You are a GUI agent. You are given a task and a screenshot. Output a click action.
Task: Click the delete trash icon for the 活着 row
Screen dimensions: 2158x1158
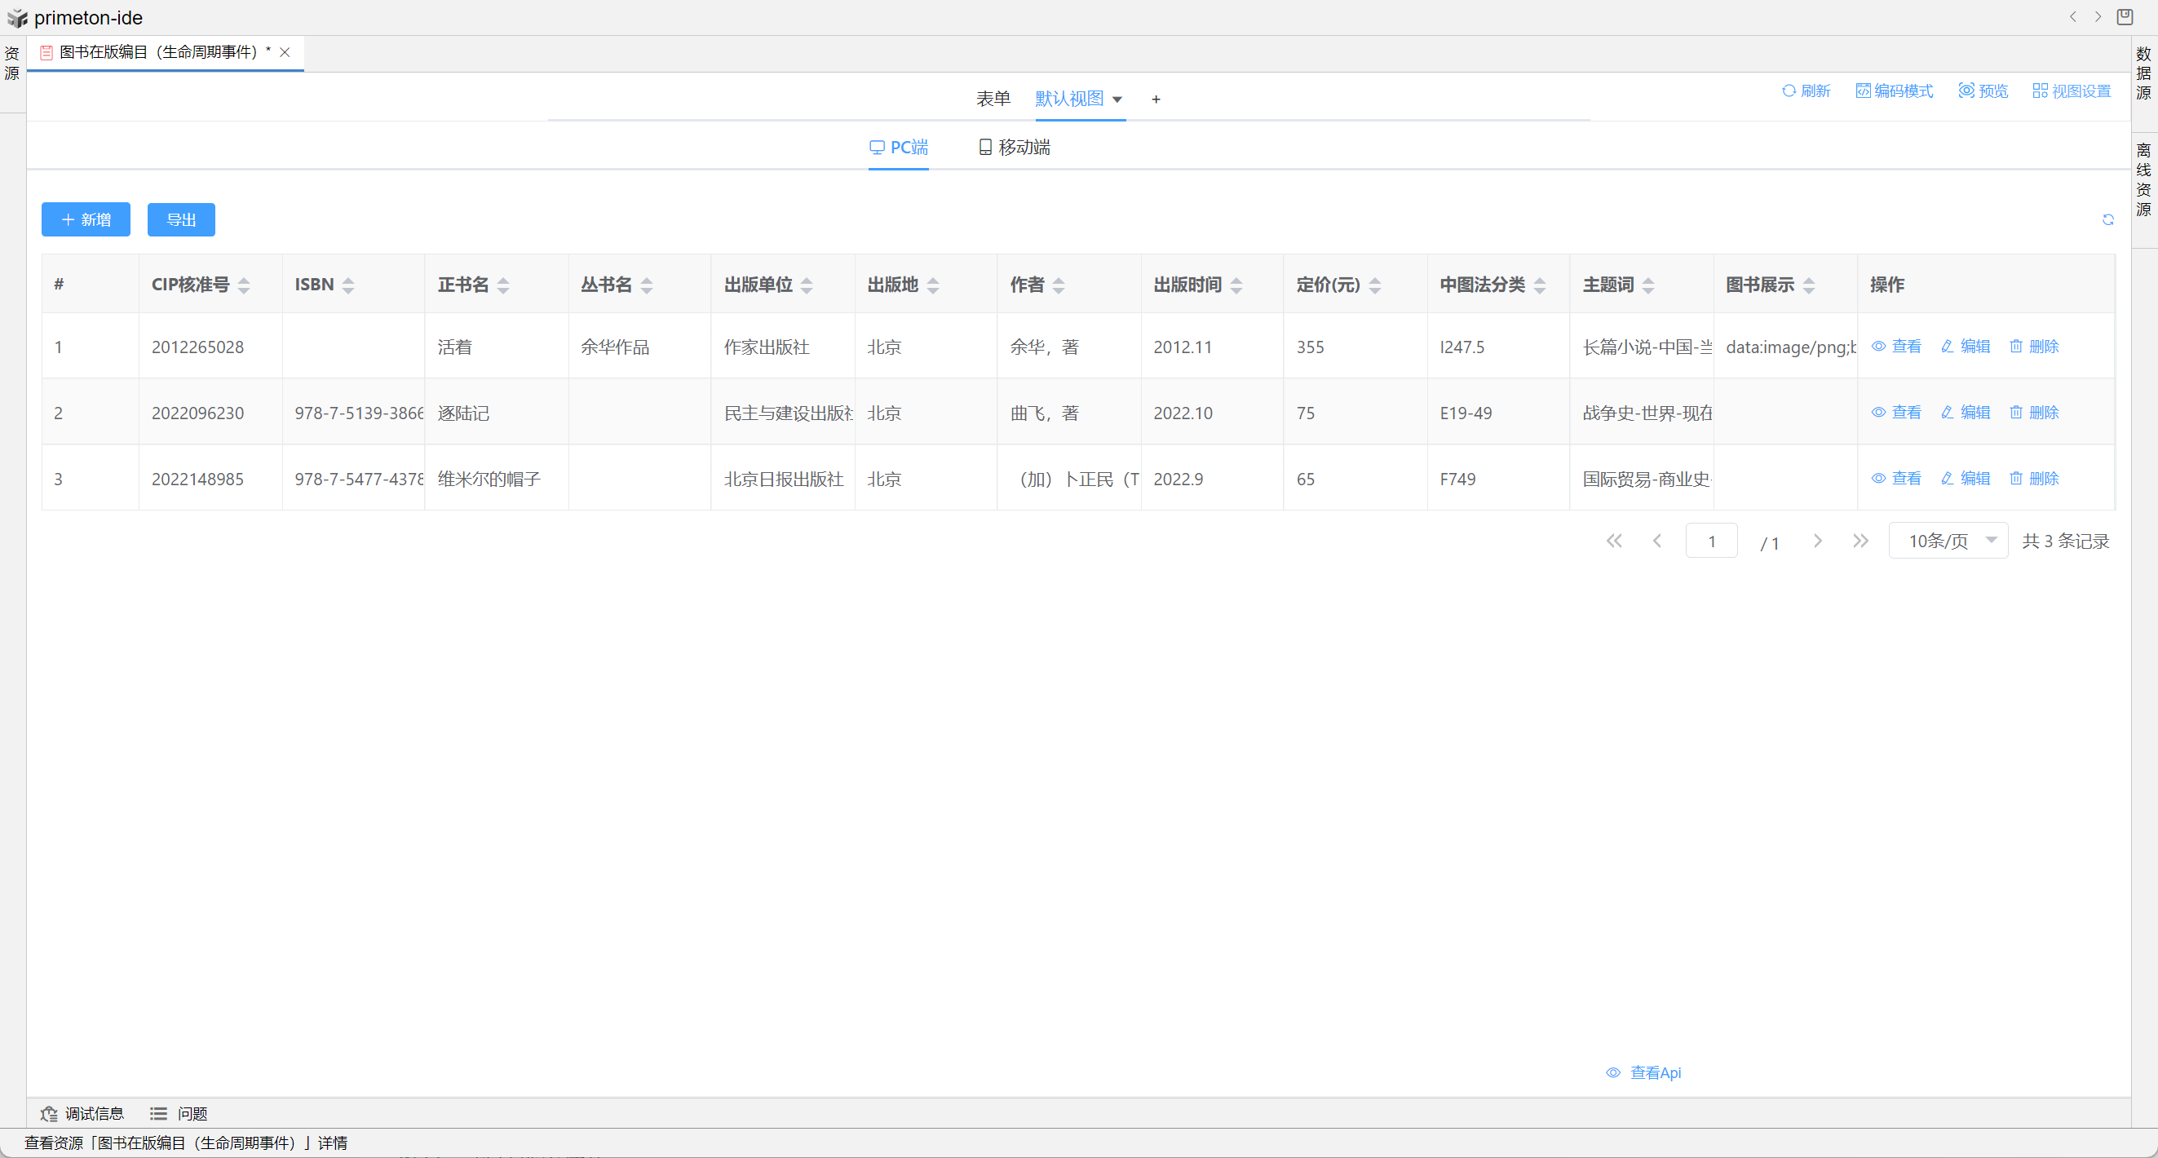pyautogui.click(x=2015, y=346)
